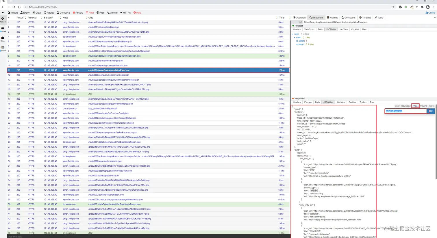Expand the detail panel options chevron
This screenshot has height=238, width=437.
click(x=435, y=18)
